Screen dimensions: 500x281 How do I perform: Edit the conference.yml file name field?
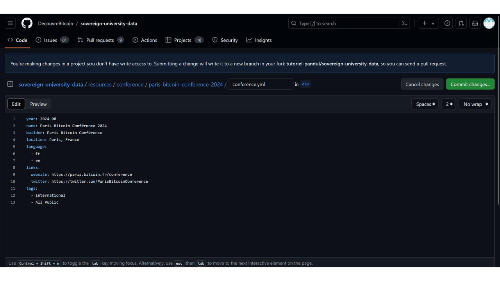click(261, 84)
